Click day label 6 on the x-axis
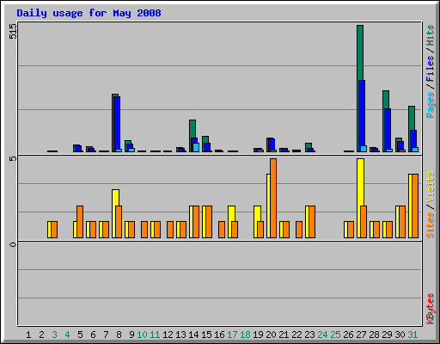 93,335
